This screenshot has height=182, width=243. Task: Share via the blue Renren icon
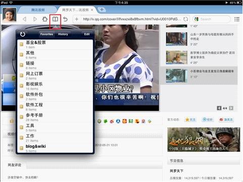coord(118,121)
